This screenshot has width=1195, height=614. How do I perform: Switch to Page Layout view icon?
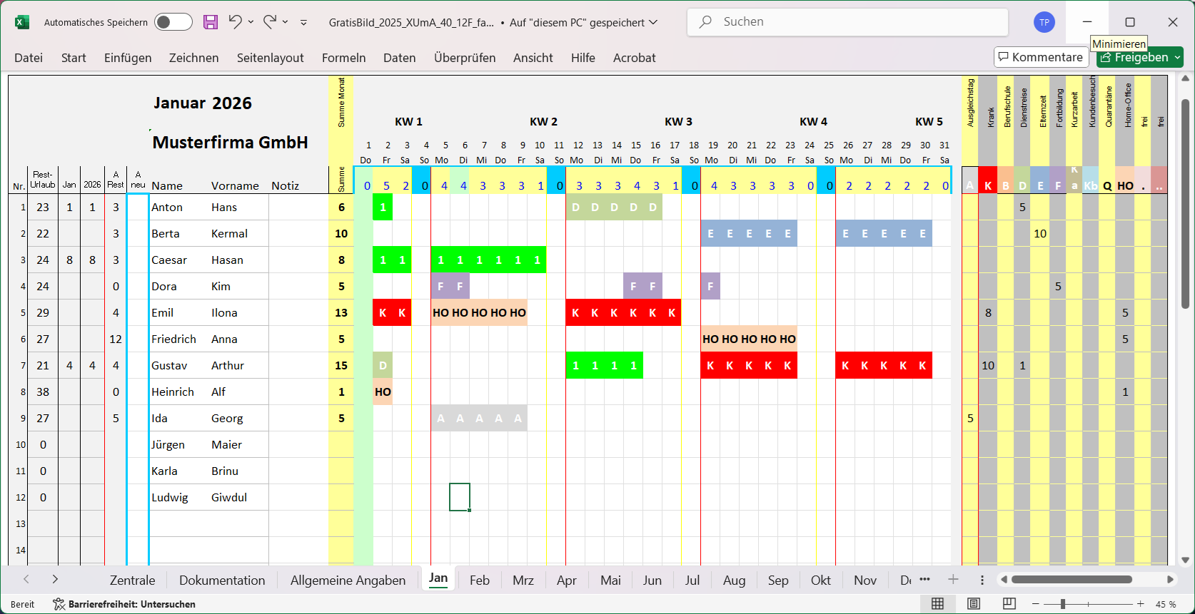[973, 604]
